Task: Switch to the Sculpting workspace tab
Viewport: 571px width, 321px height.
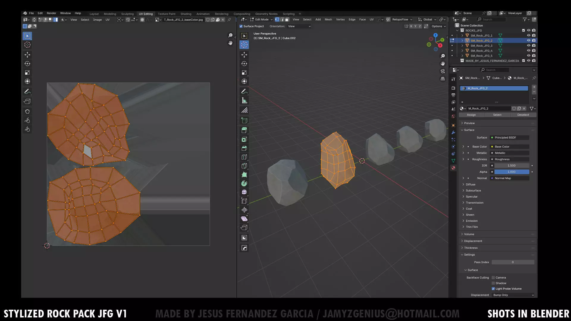Action: click(x=127, y=14)
